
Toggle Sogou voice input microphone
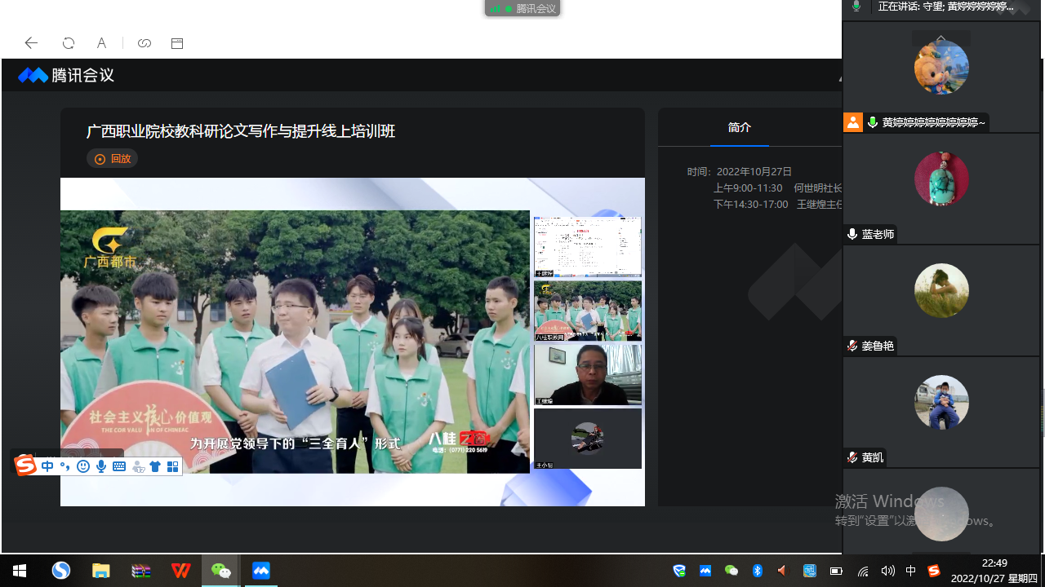click(101, 466)
